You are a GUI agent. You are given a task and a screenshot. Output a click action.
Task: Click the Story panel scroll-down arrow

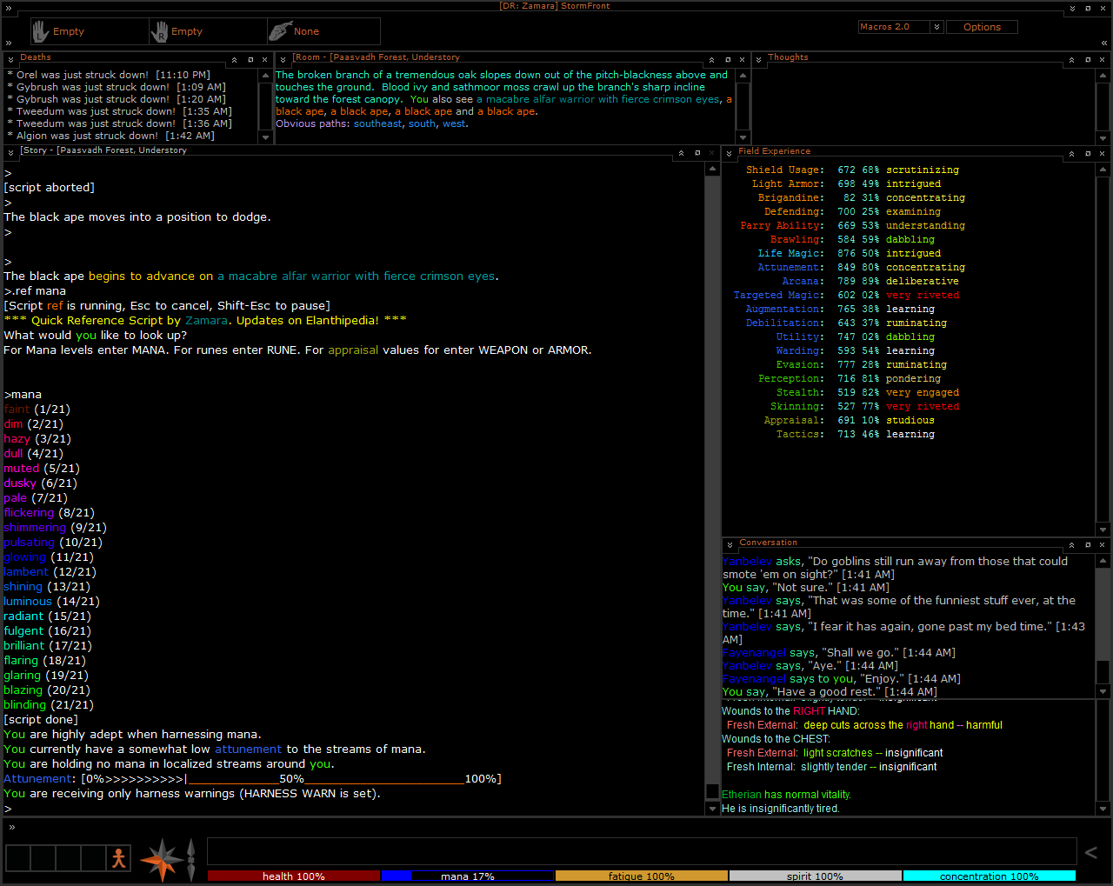[x=713, y=809]
